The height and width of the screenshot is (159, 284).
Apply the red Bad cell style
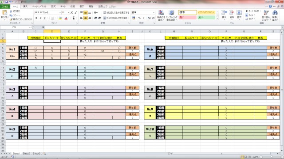[187, 18]
